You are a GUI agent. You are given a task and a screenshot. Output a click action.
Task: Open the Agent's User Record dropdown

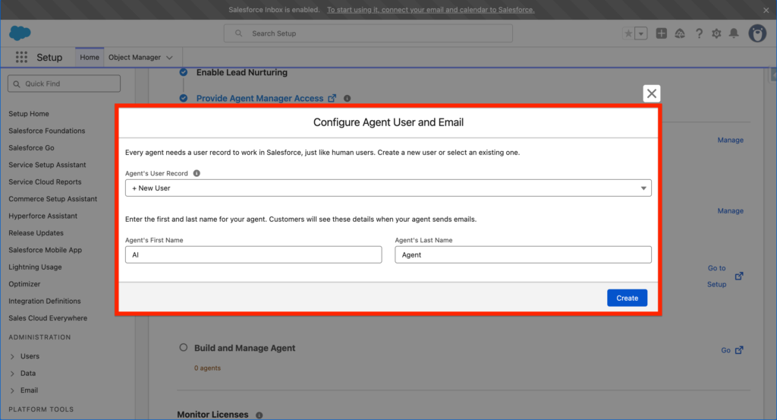(x=388, y=188)
